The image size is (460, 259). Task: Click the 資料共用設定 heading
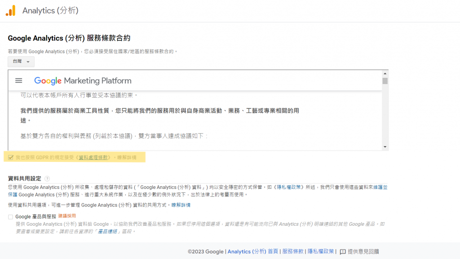click(x=25, y=179)
